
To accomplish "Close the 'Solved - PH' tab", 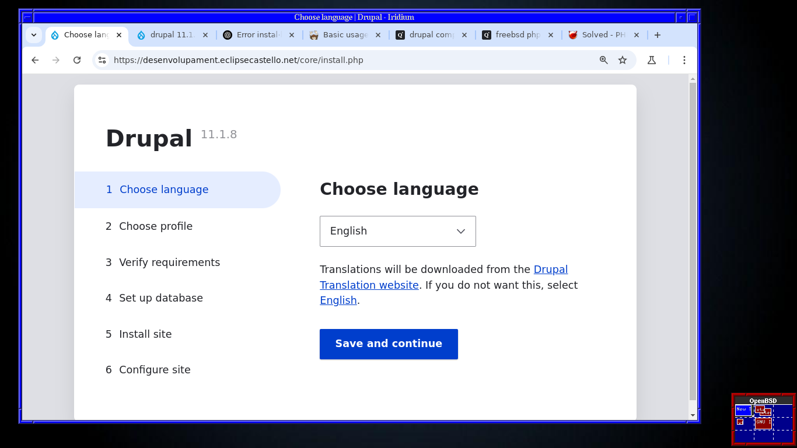I will click(x=637, y=35).
